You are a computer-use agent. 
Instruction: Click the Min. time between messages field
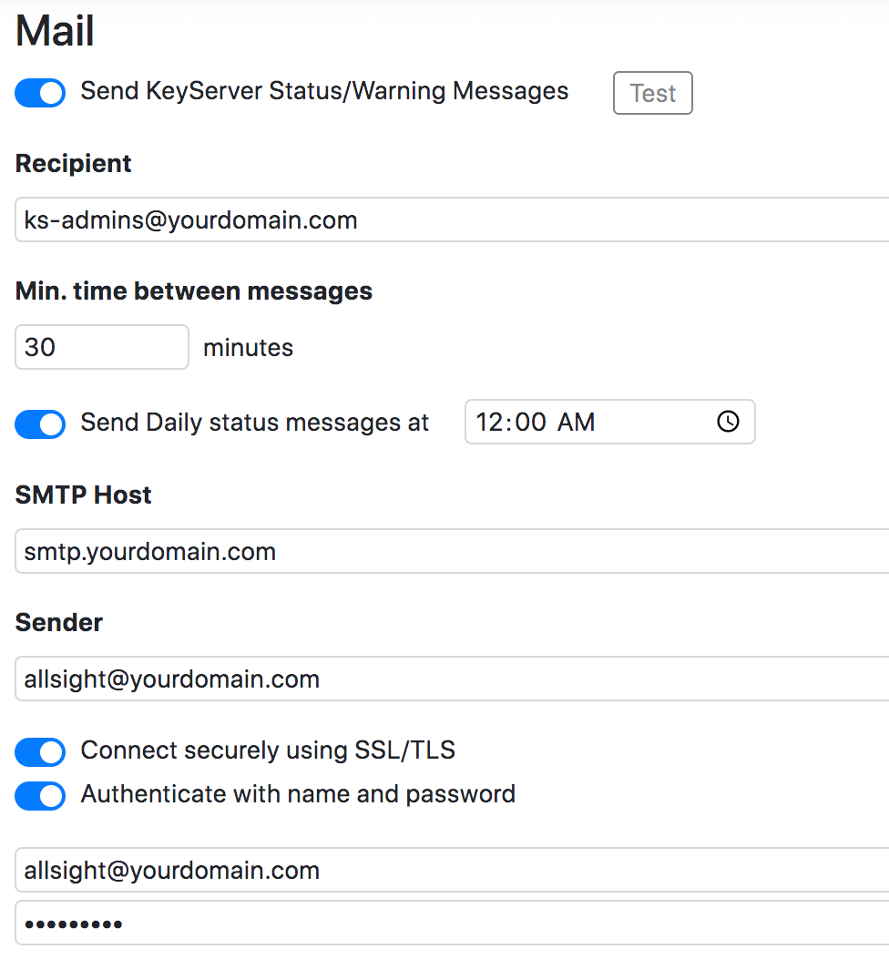point(101,347)
